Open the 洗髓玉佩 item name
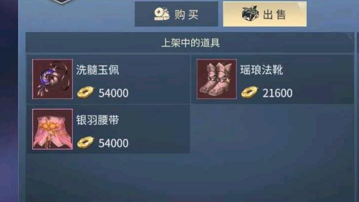This screenshot has height=202, width=359. (97, 70)
